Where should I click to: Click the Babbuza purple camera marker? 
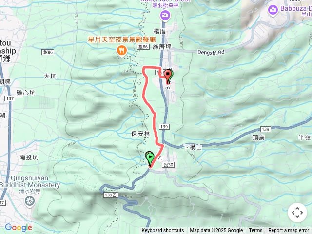[x=273, y=10]
